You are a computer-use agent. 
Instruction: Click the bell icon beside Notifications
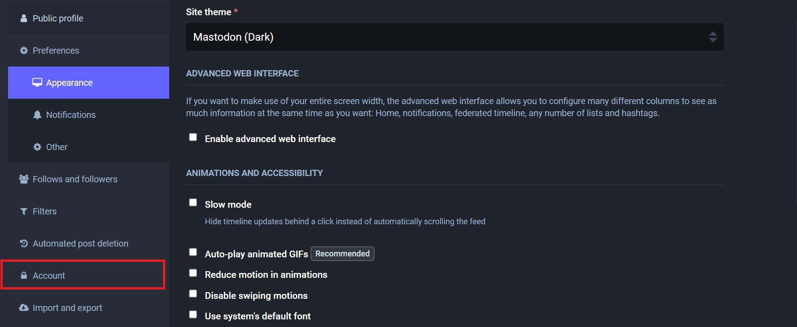[37, 115]
